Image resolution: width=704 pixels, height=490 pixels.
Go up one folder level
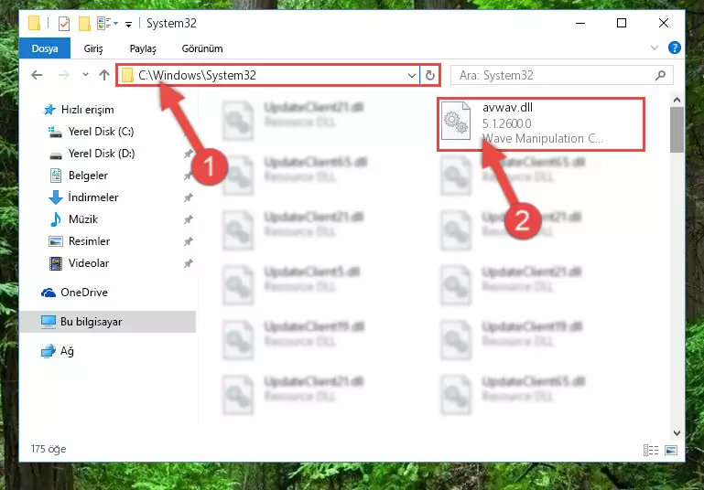point(104,75)
